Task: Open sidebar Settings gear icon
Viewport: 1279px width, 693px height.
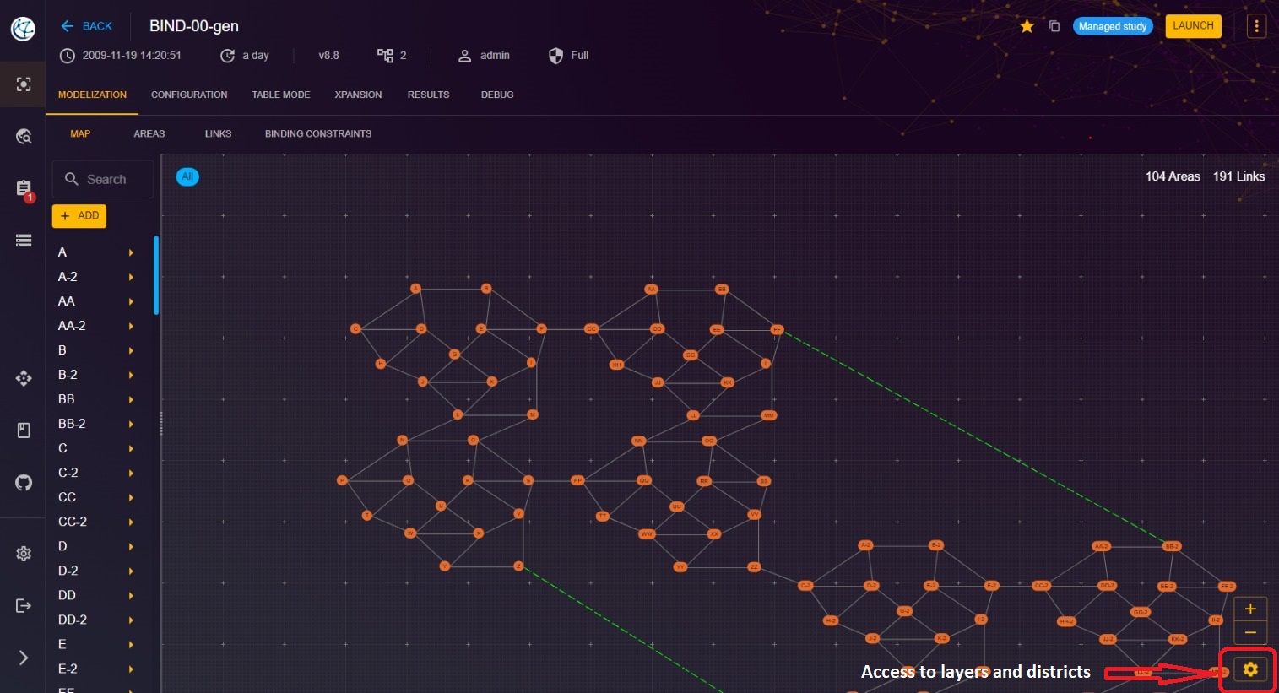Action: click(x=24, y=554)
